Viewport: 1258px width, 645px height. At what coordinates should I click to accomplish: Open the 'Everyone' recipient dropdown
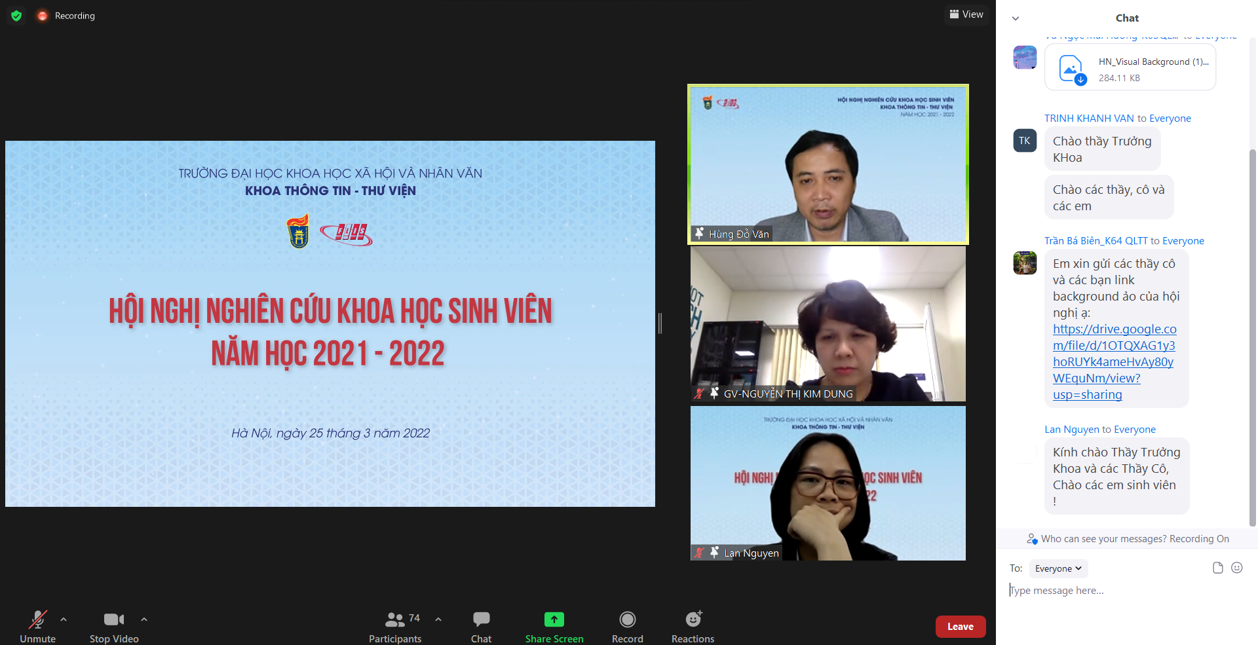[x=1058, y=568]
